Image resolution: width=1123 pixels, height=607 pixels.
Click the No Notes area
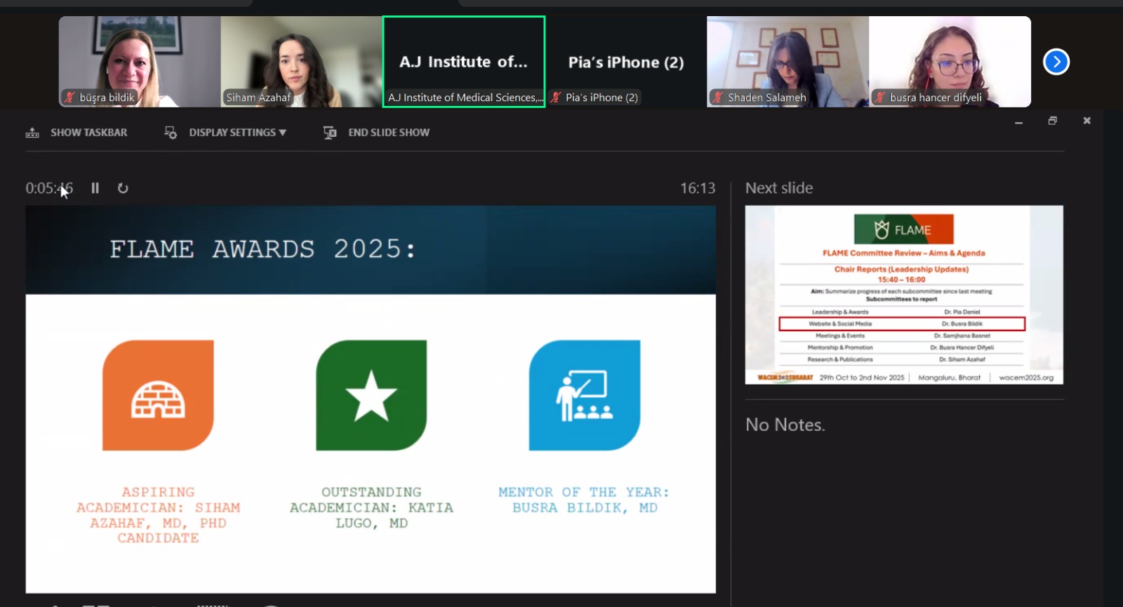[785, 425]
